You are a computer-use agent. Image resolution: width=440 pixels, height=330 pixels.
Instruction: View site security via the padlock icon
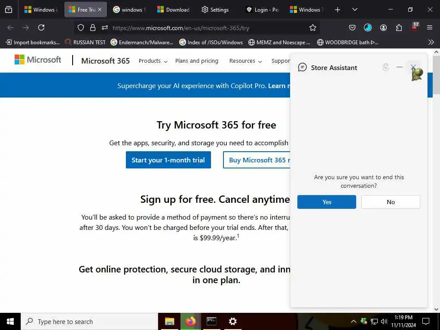click(93, 27)
